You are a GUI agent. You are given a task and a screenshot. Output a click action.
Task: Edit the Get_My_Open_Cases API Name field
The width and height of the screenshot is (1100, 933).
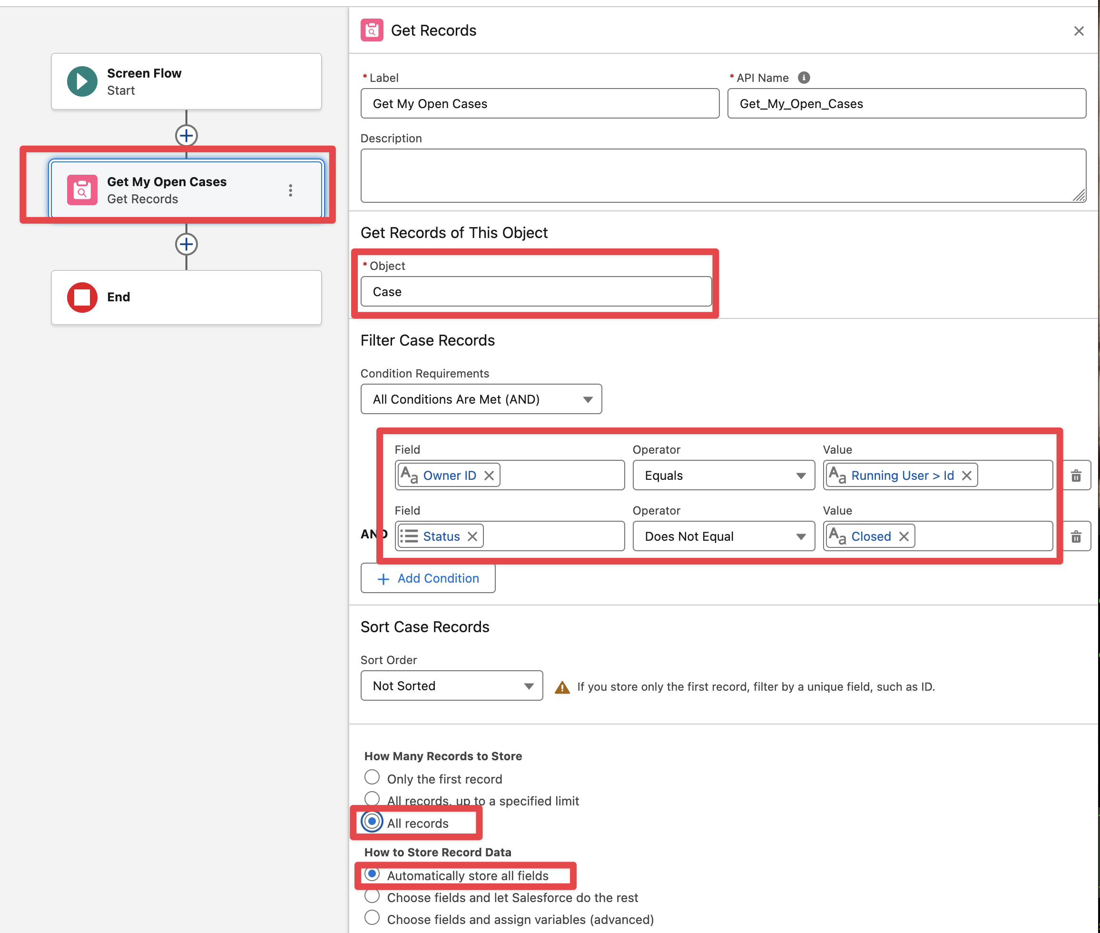(x=906, y=104)
